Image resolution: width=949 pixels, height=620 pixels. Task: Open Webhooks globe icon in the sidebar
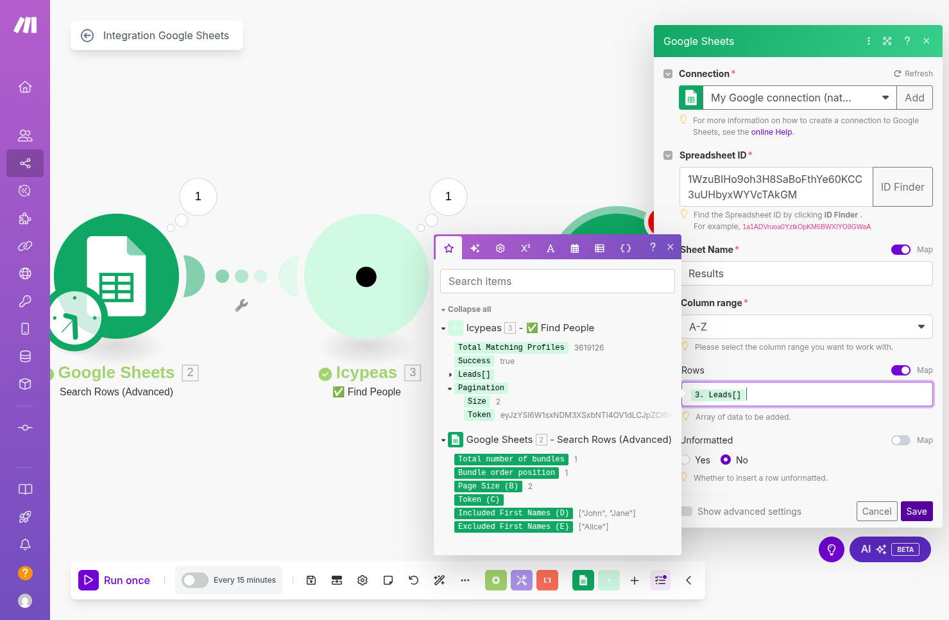[25, 273]
